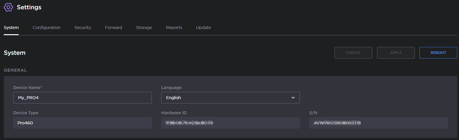Click the Device Type field showing Pro460
Image resolution: width=459 pixels, height=140 pixels.
click(x=82, y=123)
